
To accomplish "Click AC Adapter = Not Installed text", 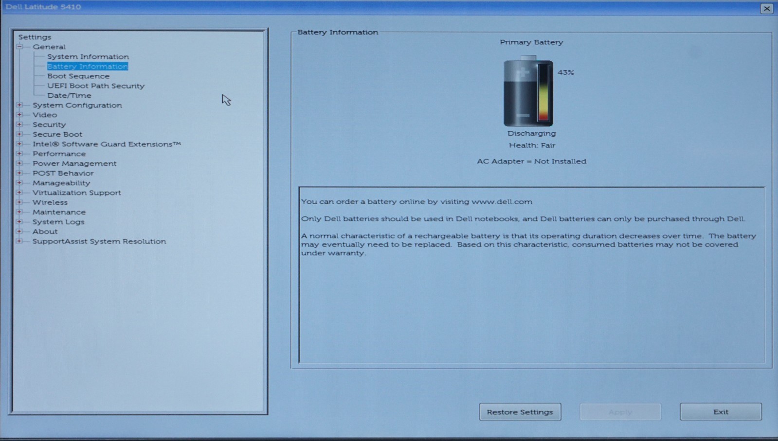I will tap(531, 161).
